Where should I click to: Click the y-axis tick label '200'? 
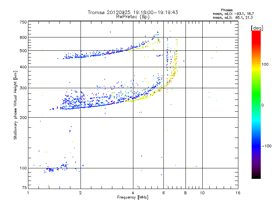coord(23,118)
